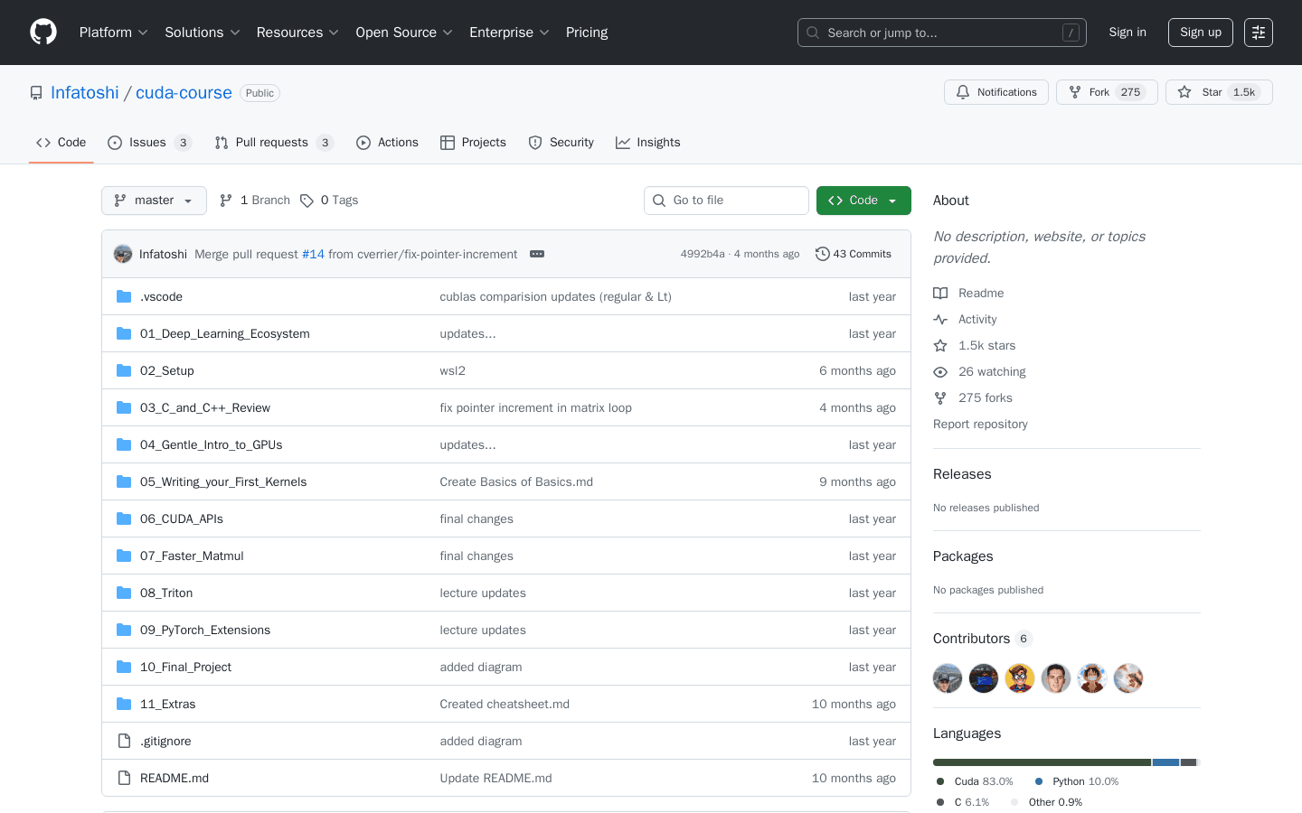Open pull request #14 link
The width and height of the screenshot is (1302, 813).
pyautogui.click(x=313, y=254)
